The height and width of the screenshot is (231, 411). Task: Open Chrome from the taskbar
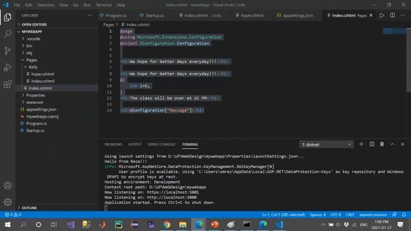[167, 225]
